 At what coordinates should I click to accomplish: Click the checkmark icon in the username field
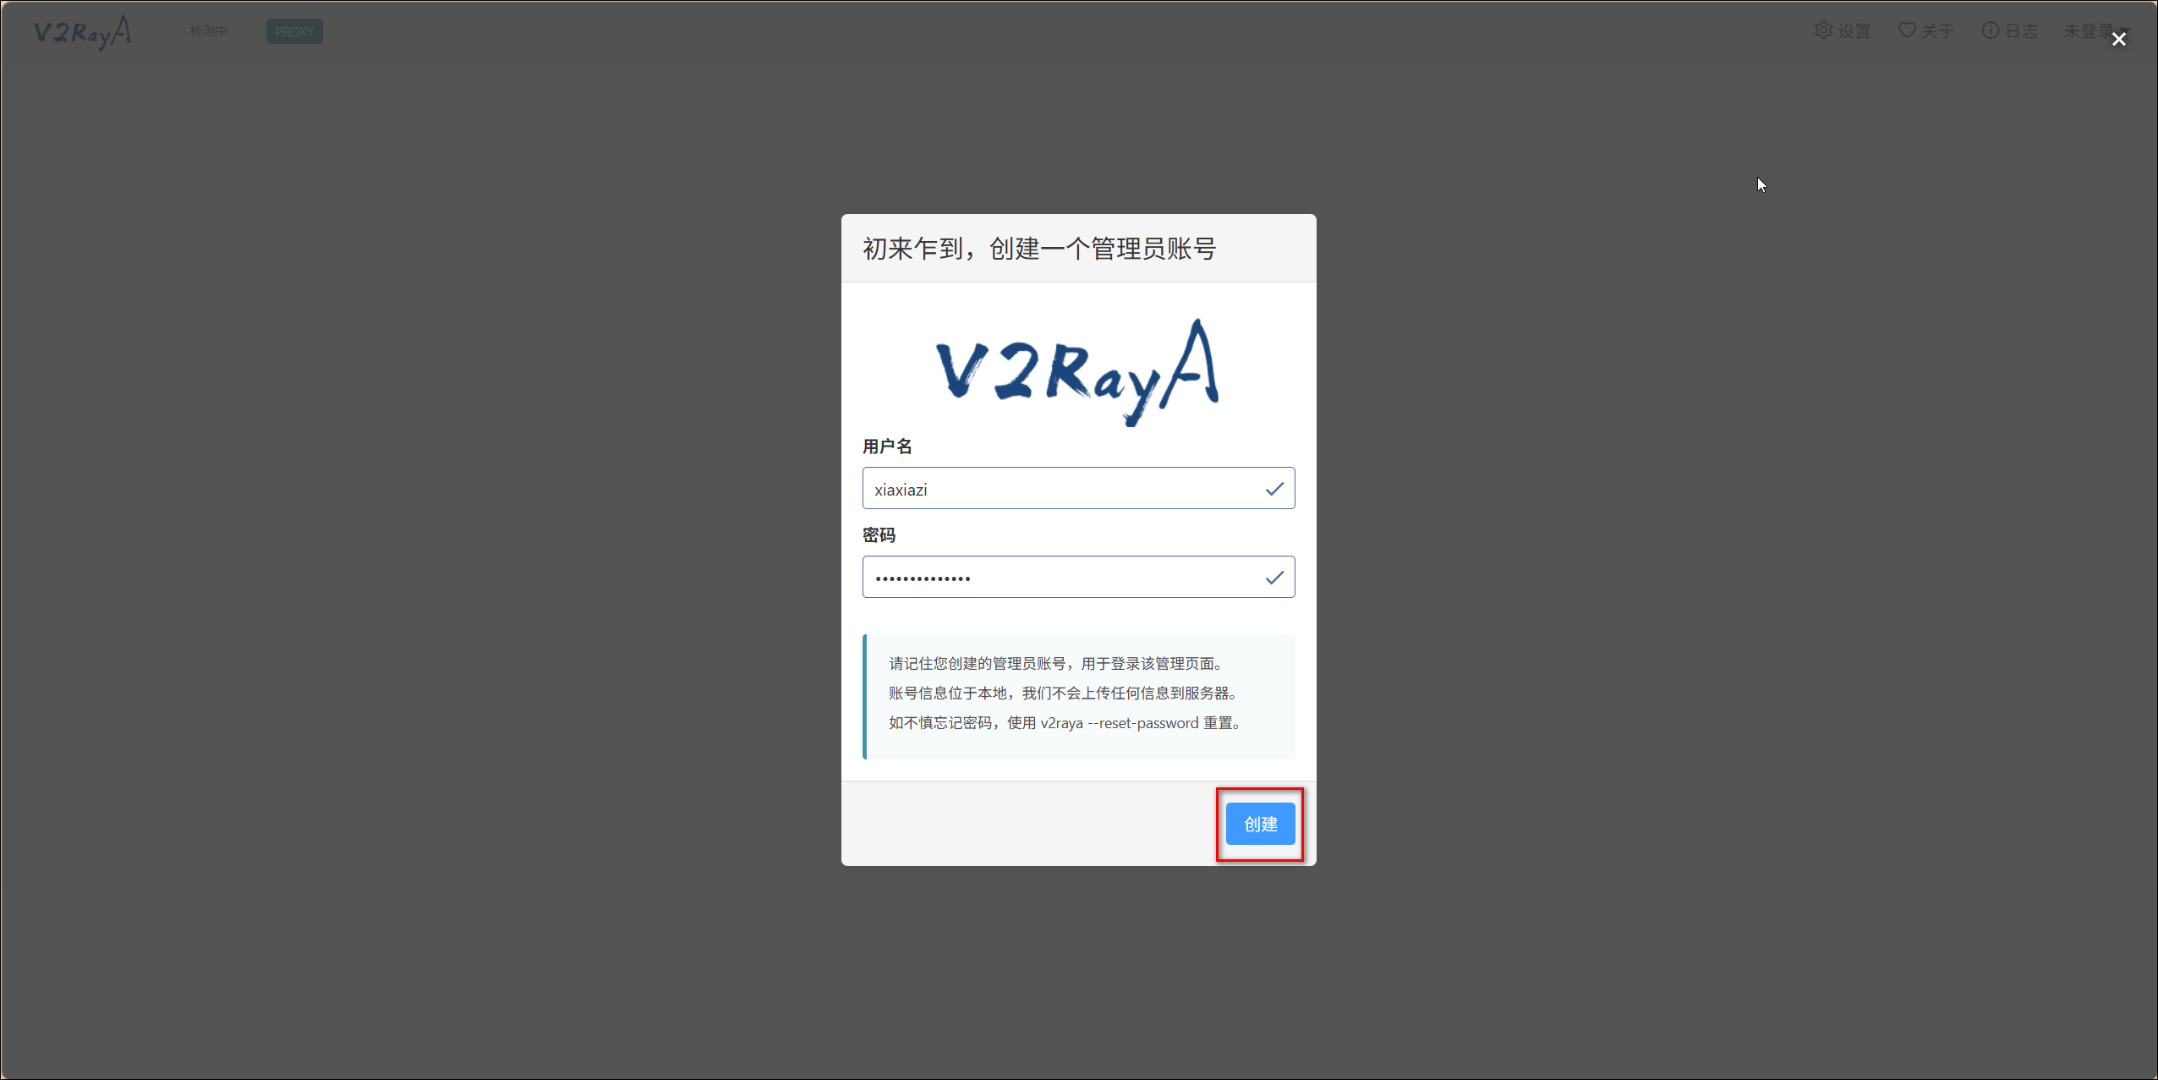pyautogui.click(x=1274, y=489)
